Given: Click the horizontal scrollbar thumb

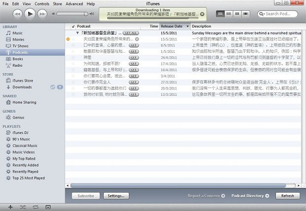Looking at the screenshot, I should tap(178, 185).
